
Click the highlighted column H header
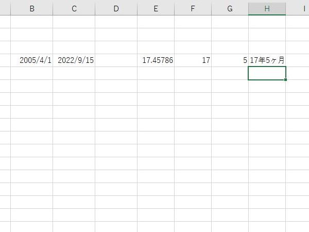[267, 9]
